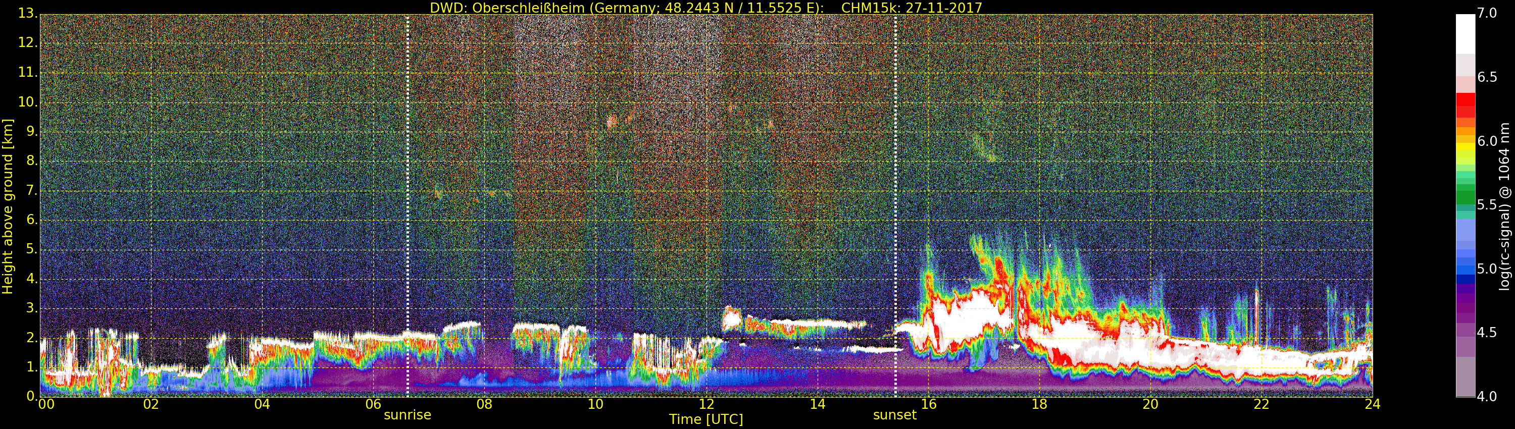Click the colorbar tick value '6.0'
Image resolution: width=1515 pixels, height=429 pixels.
point(1487,141)
